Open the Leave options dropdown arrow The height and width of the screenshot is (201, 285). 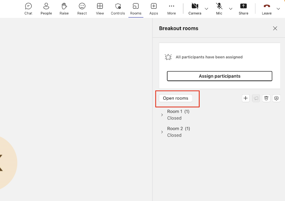point(278,8)
